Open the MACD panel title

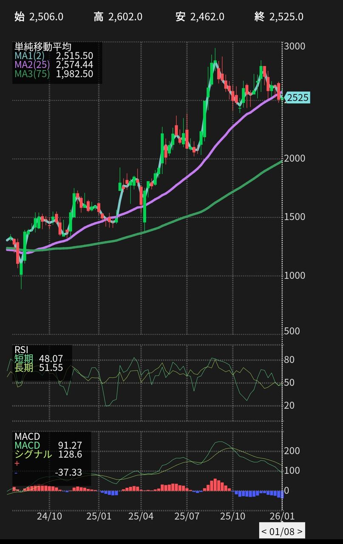coord(27,436)
